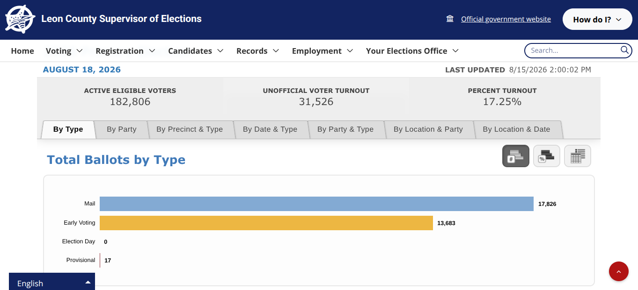This screenshot has height=290, width=638.
Task: Open Your Elections Office menu
Action: 412,51
